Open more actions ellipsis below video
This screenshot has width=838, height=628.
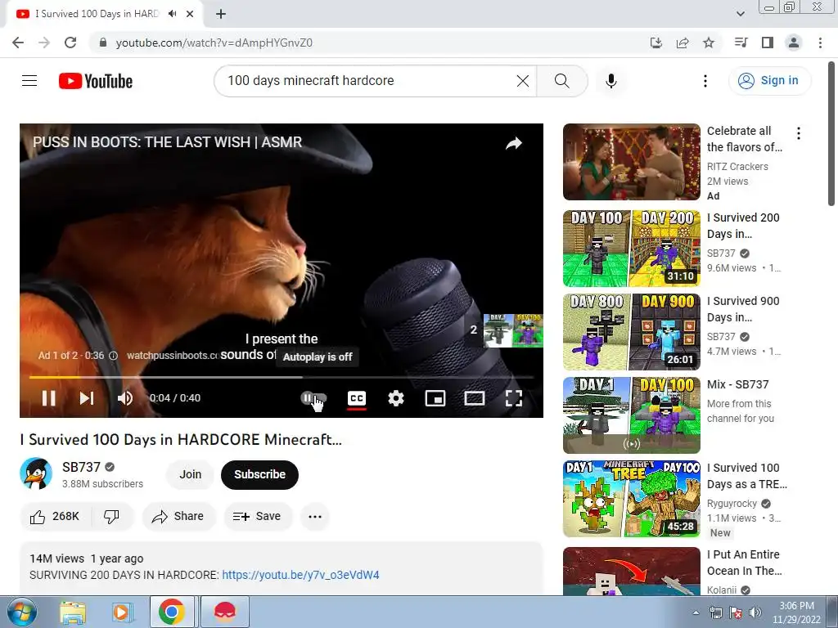point(315,517)
